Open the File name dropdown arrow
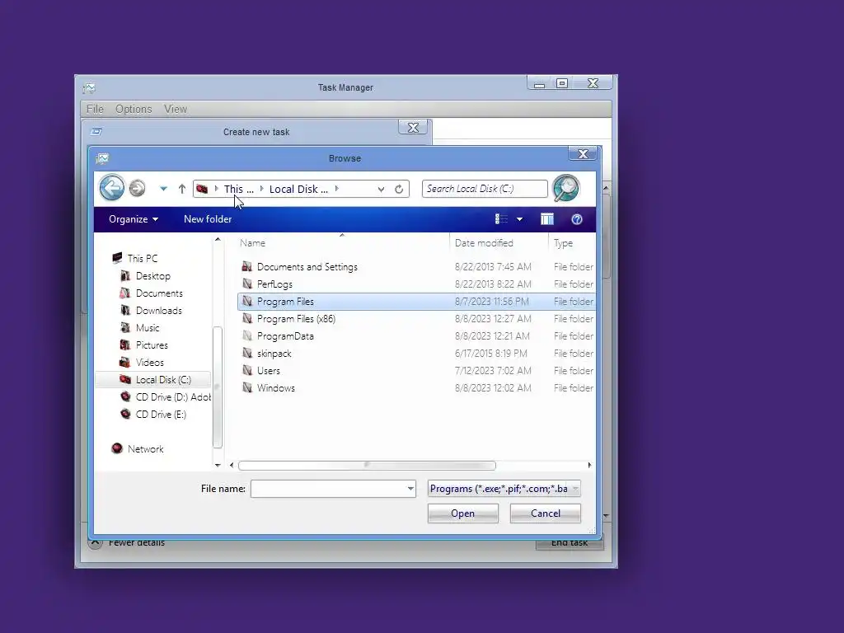844x633 pixels. [410, 489]
